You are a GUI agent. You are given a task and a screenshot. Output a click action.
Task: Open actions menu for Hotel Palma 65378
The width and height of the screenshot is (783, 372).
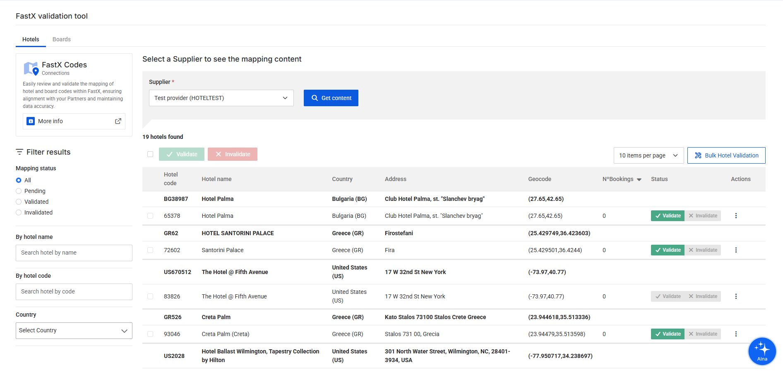[x=736, y=216]
